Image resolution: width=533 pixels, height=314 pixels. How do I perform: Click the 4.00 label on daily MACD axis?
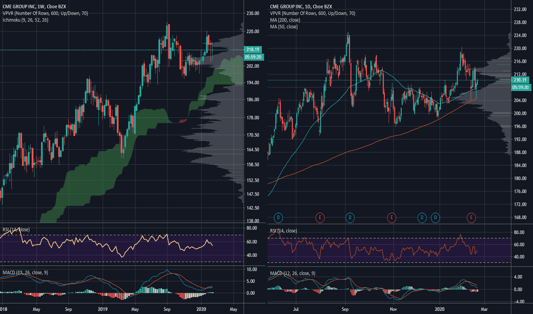click(x=518, y=277)
